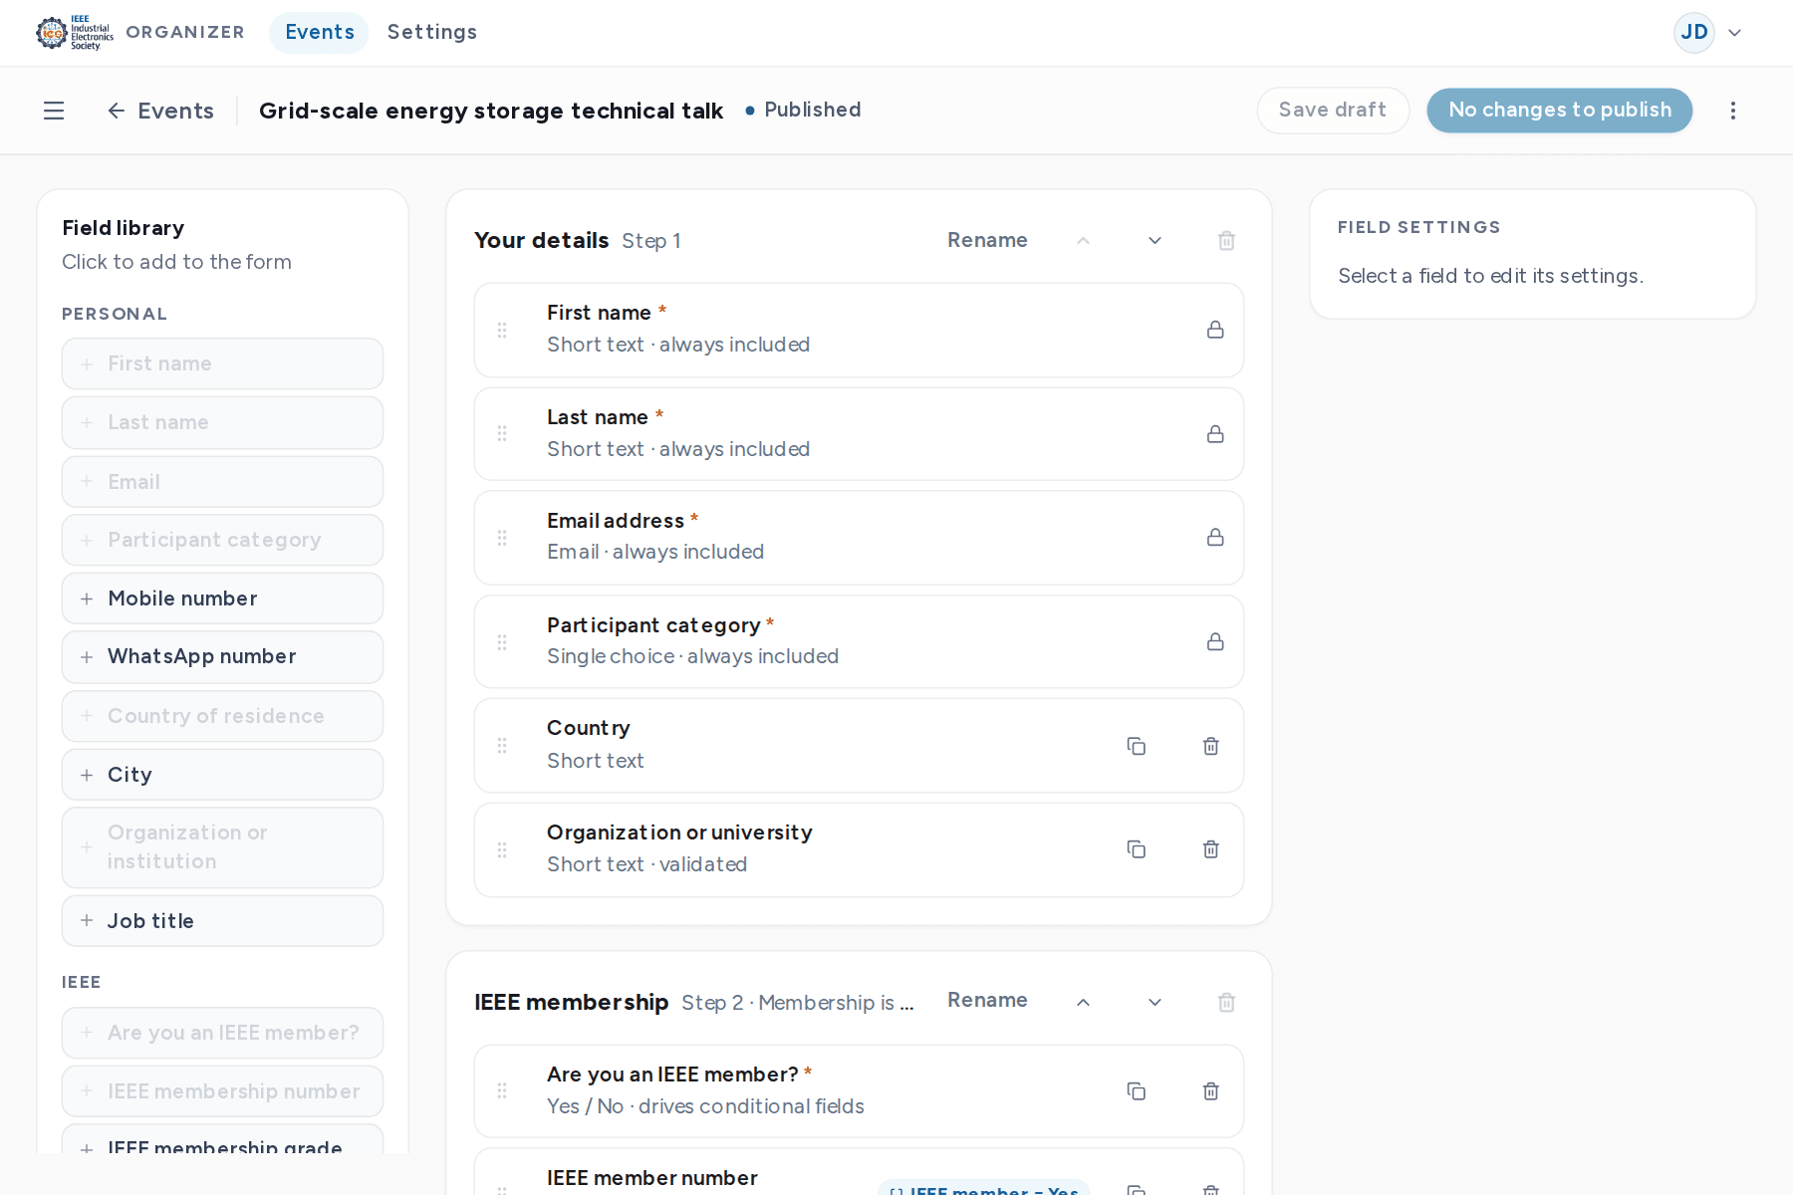Rename the IEEE membership step
The image size is (1793, 1195).
[987, 1000]
